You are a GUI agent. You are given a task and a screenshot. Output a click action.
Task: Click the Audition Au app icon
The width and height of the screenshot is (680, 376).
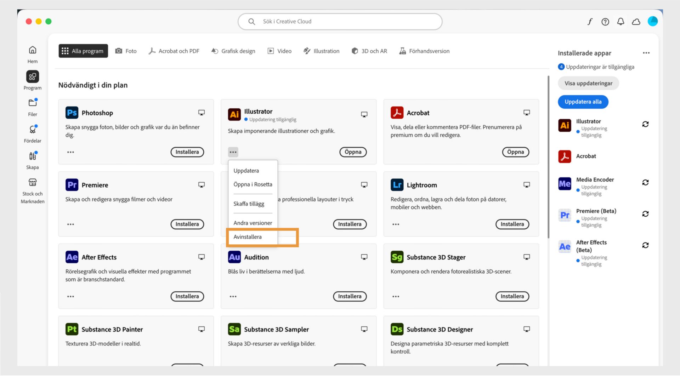(x=234, y=257)
